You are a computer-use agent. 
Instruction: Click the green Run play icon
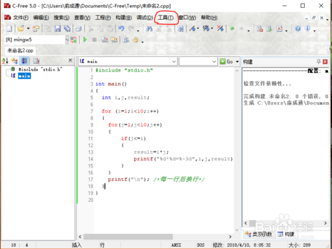[x=85, y=40]
